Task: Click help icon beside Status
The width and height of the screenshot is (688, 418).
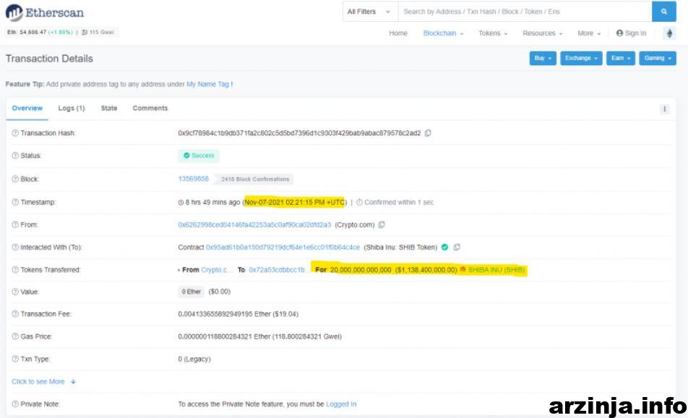Action: [15, 156]
